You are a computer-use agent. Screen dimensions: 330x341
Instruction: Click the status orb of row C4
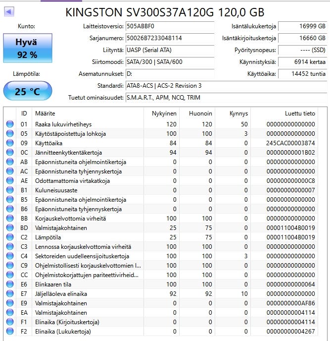(10, 256)
